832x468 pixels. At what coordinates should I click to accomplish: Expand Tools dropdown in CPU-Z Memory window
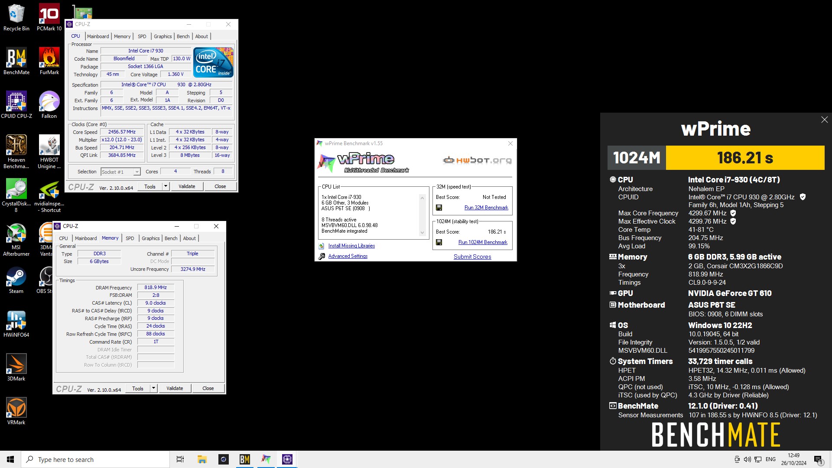tap(153, 388)
